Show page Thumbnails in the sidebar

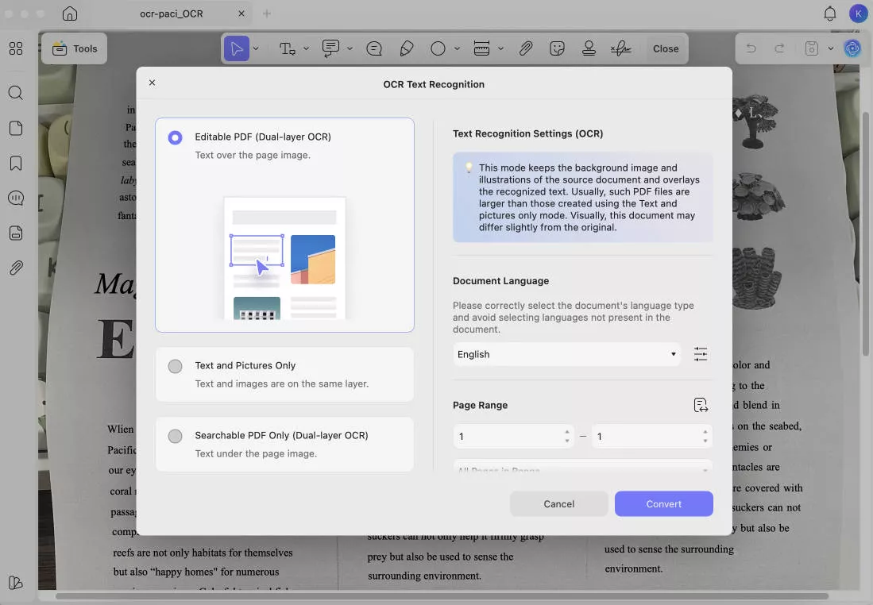point(16,128)
